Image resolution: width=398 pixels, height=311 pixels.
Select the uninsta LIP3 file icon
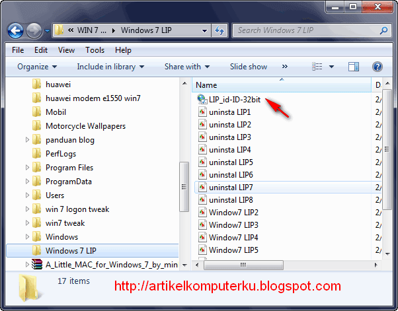[x=202, y=137]
